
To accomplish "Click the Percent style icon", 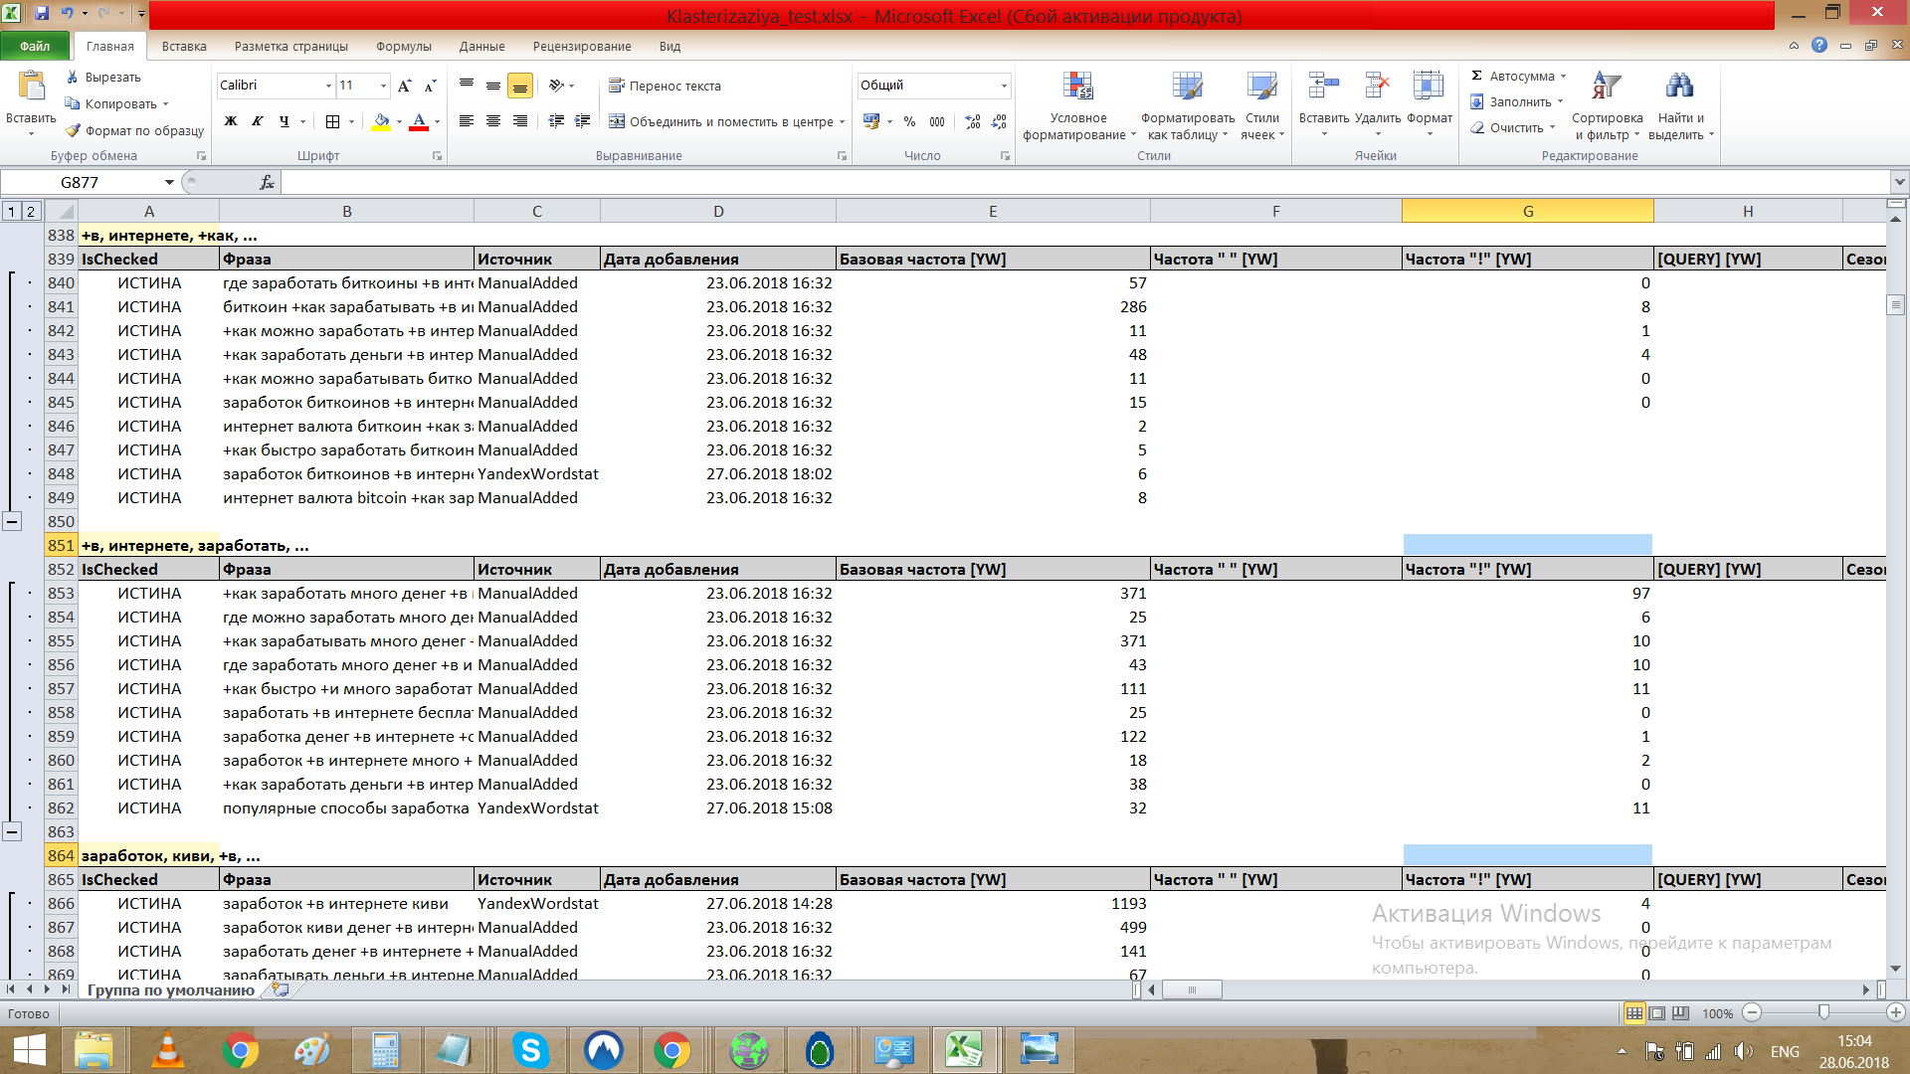I will pyautogui.click(x=909, y=121).
